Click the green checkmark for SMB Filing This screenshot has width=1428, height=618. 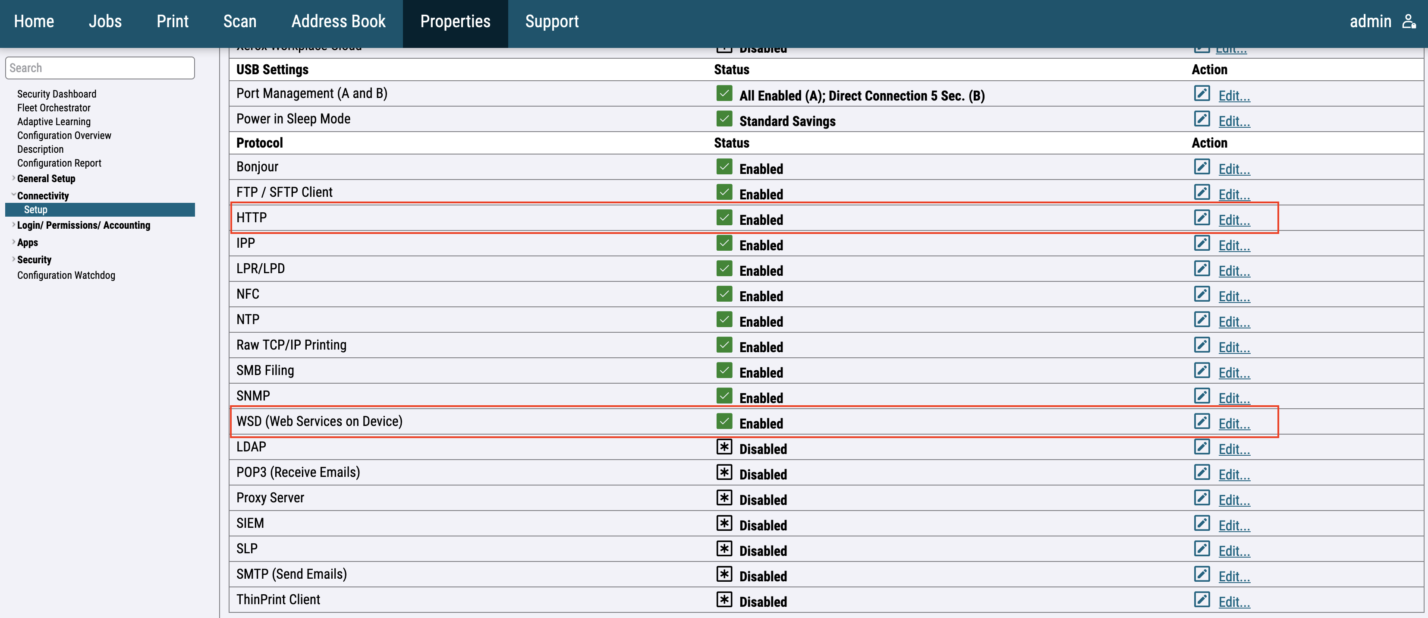724,370
